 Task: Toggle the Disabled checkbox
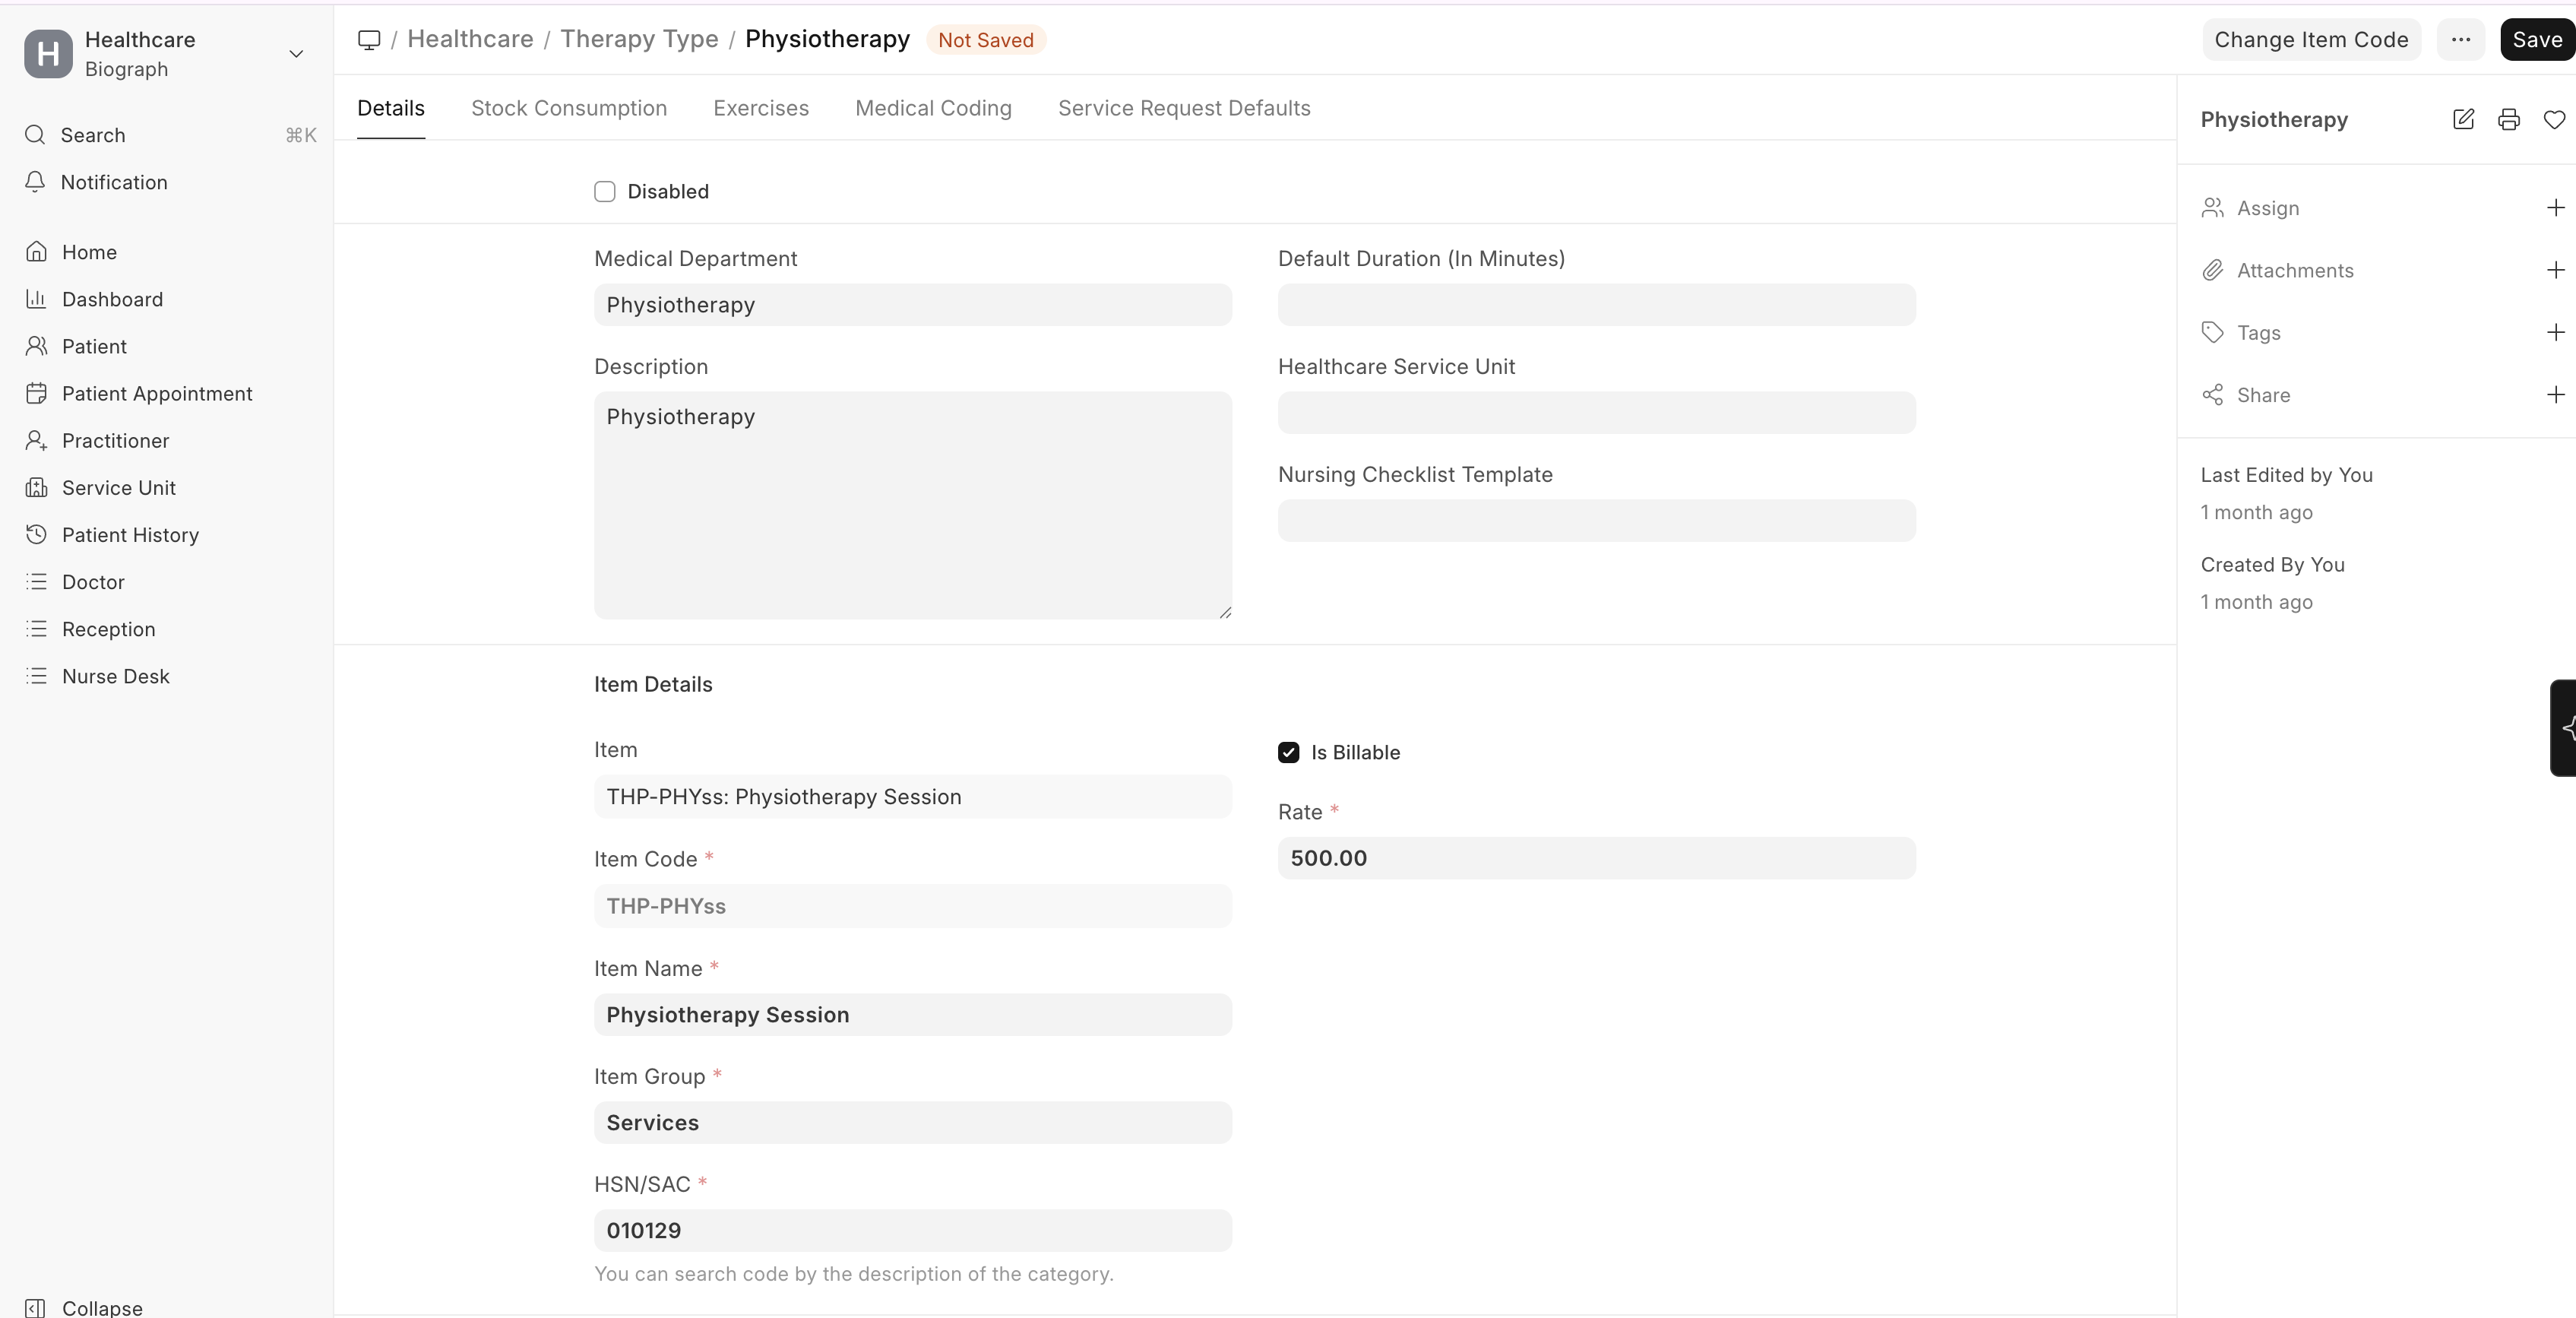point(605,192)
